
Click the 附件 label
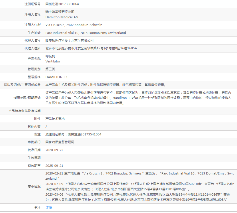[37, 119]
